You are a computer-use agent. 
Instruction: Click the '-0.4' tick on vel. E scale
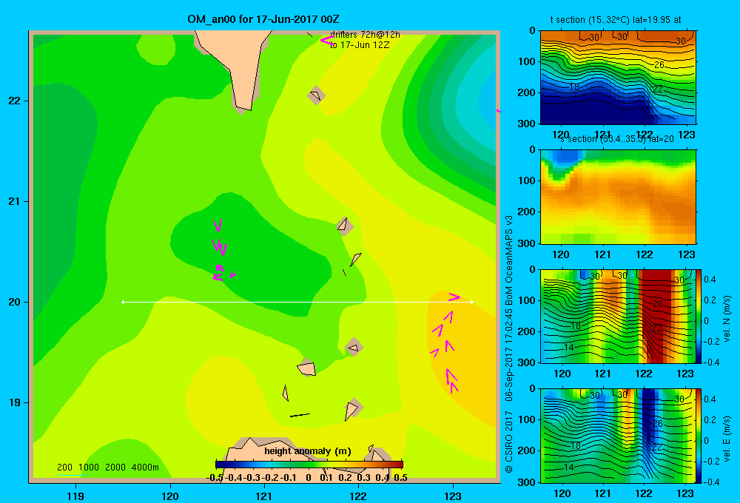point(710,482)
